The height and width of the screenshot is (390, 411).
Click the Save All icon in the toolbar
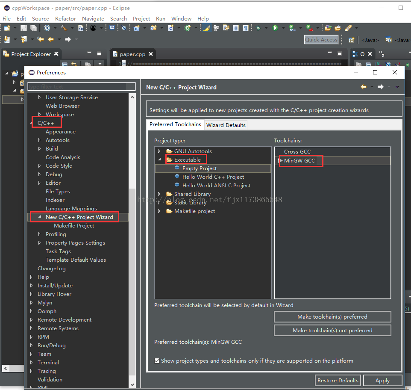33,28
